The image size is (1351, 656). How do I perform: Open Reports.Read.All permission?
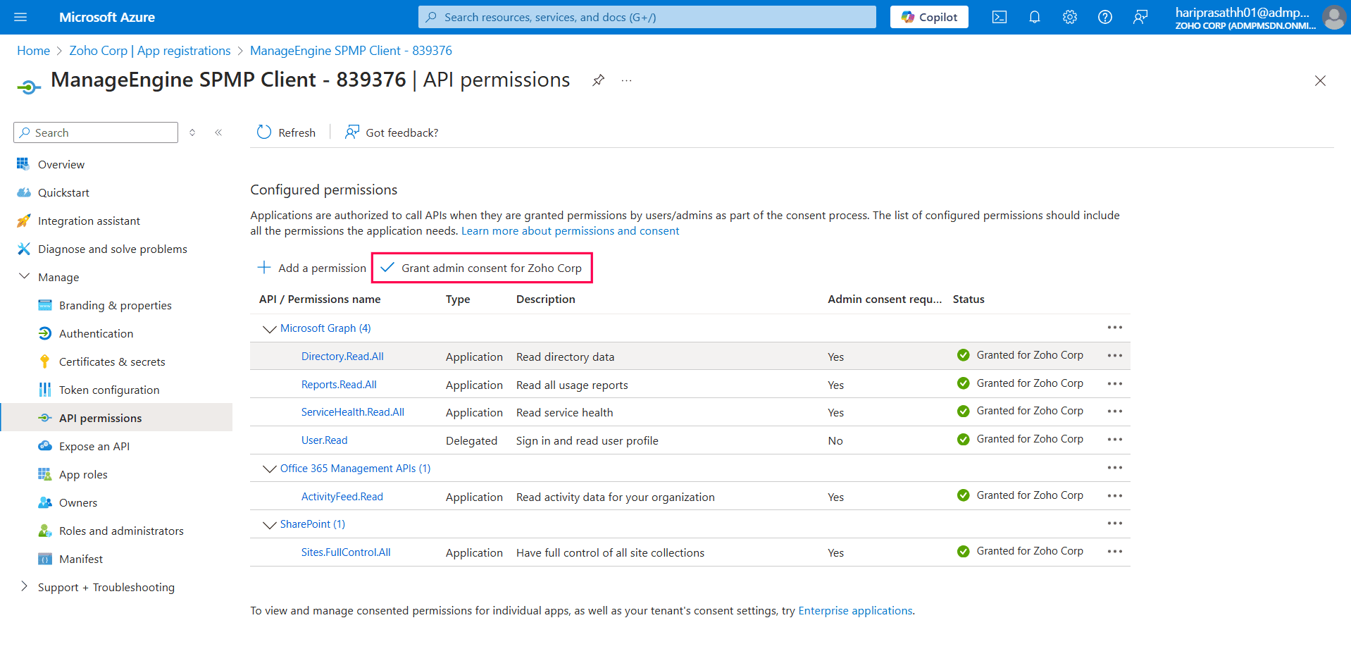(339, 385)
